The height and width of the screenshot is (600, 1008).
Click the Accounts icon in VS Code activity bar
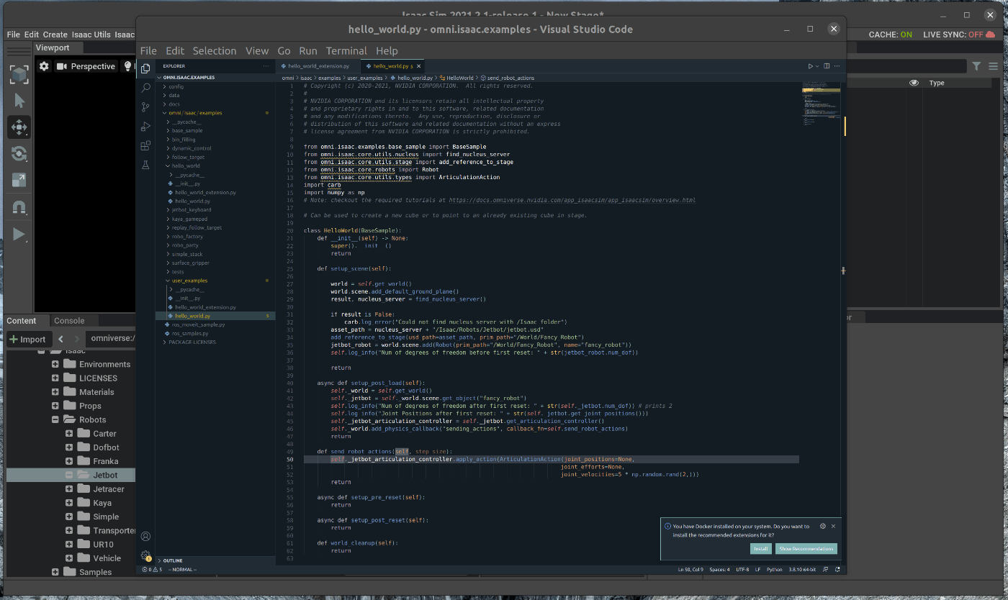pos(145,536)
